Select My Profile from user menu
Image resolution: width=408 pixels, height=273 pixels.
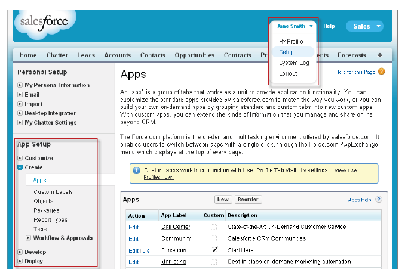click(x=291, y=41)
